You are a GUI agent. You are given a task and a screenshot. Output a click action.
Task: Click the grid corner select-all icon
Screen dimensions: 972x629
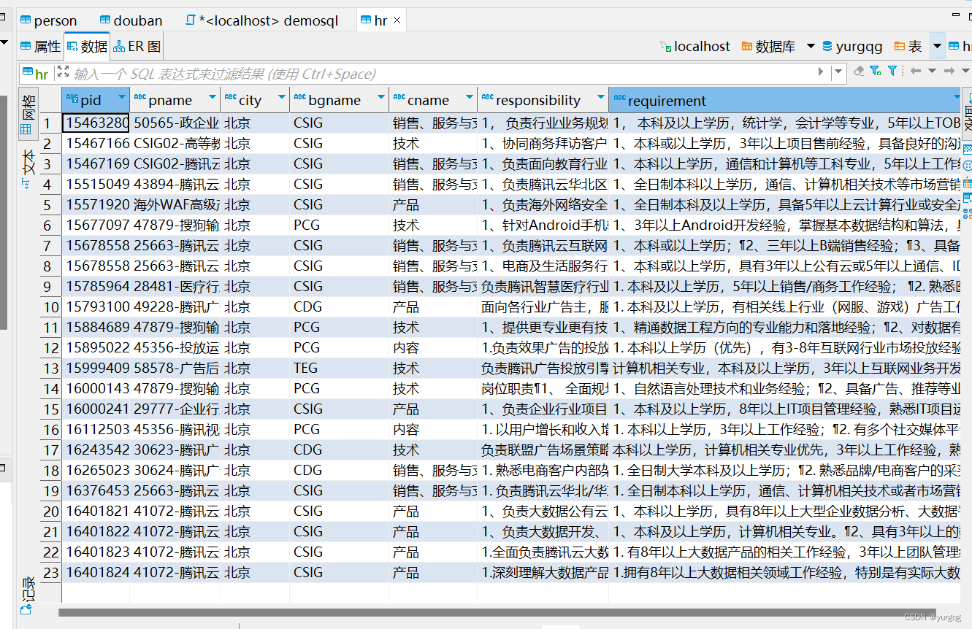(x=50, y=100)
